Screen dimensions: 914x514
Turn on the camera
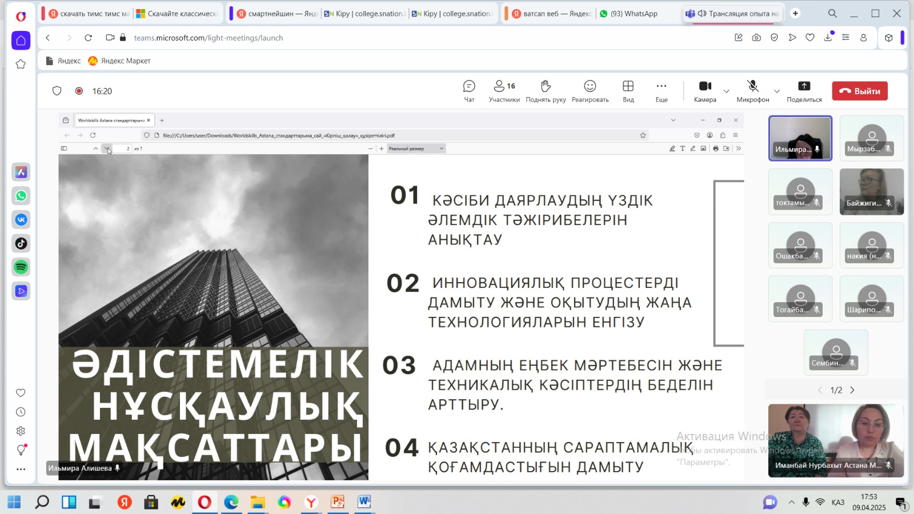[705, 91]
